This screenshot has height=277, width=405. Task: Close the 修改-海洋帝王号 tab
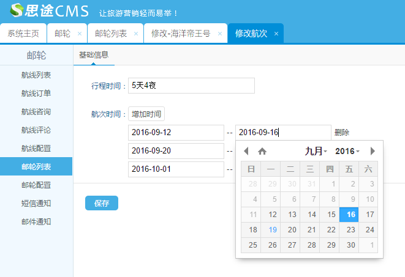pos(220,34)
